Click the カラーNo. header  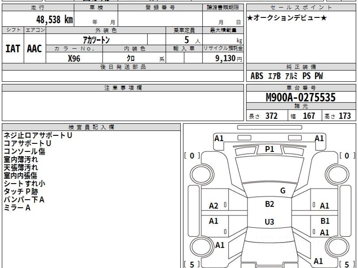coord(74,49)
